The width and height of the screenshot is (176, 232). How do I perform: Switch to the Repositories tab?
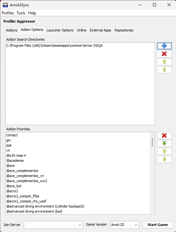124,30
